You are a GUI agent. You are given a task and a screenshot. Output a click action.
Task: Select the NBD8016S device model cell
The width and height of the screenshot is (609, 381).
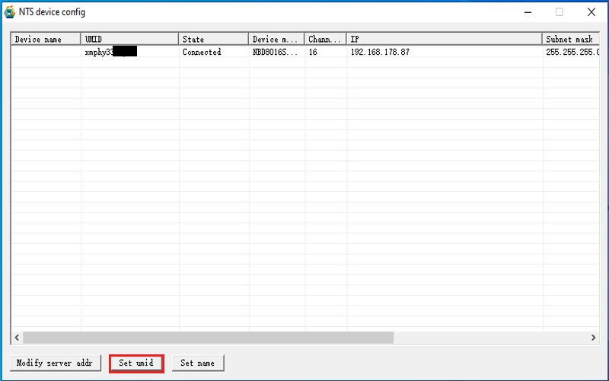point(274,53)
